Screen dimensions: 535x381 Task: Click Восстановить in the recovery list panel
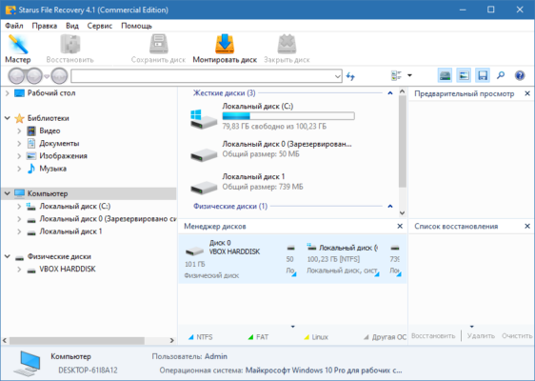[433, 336]
